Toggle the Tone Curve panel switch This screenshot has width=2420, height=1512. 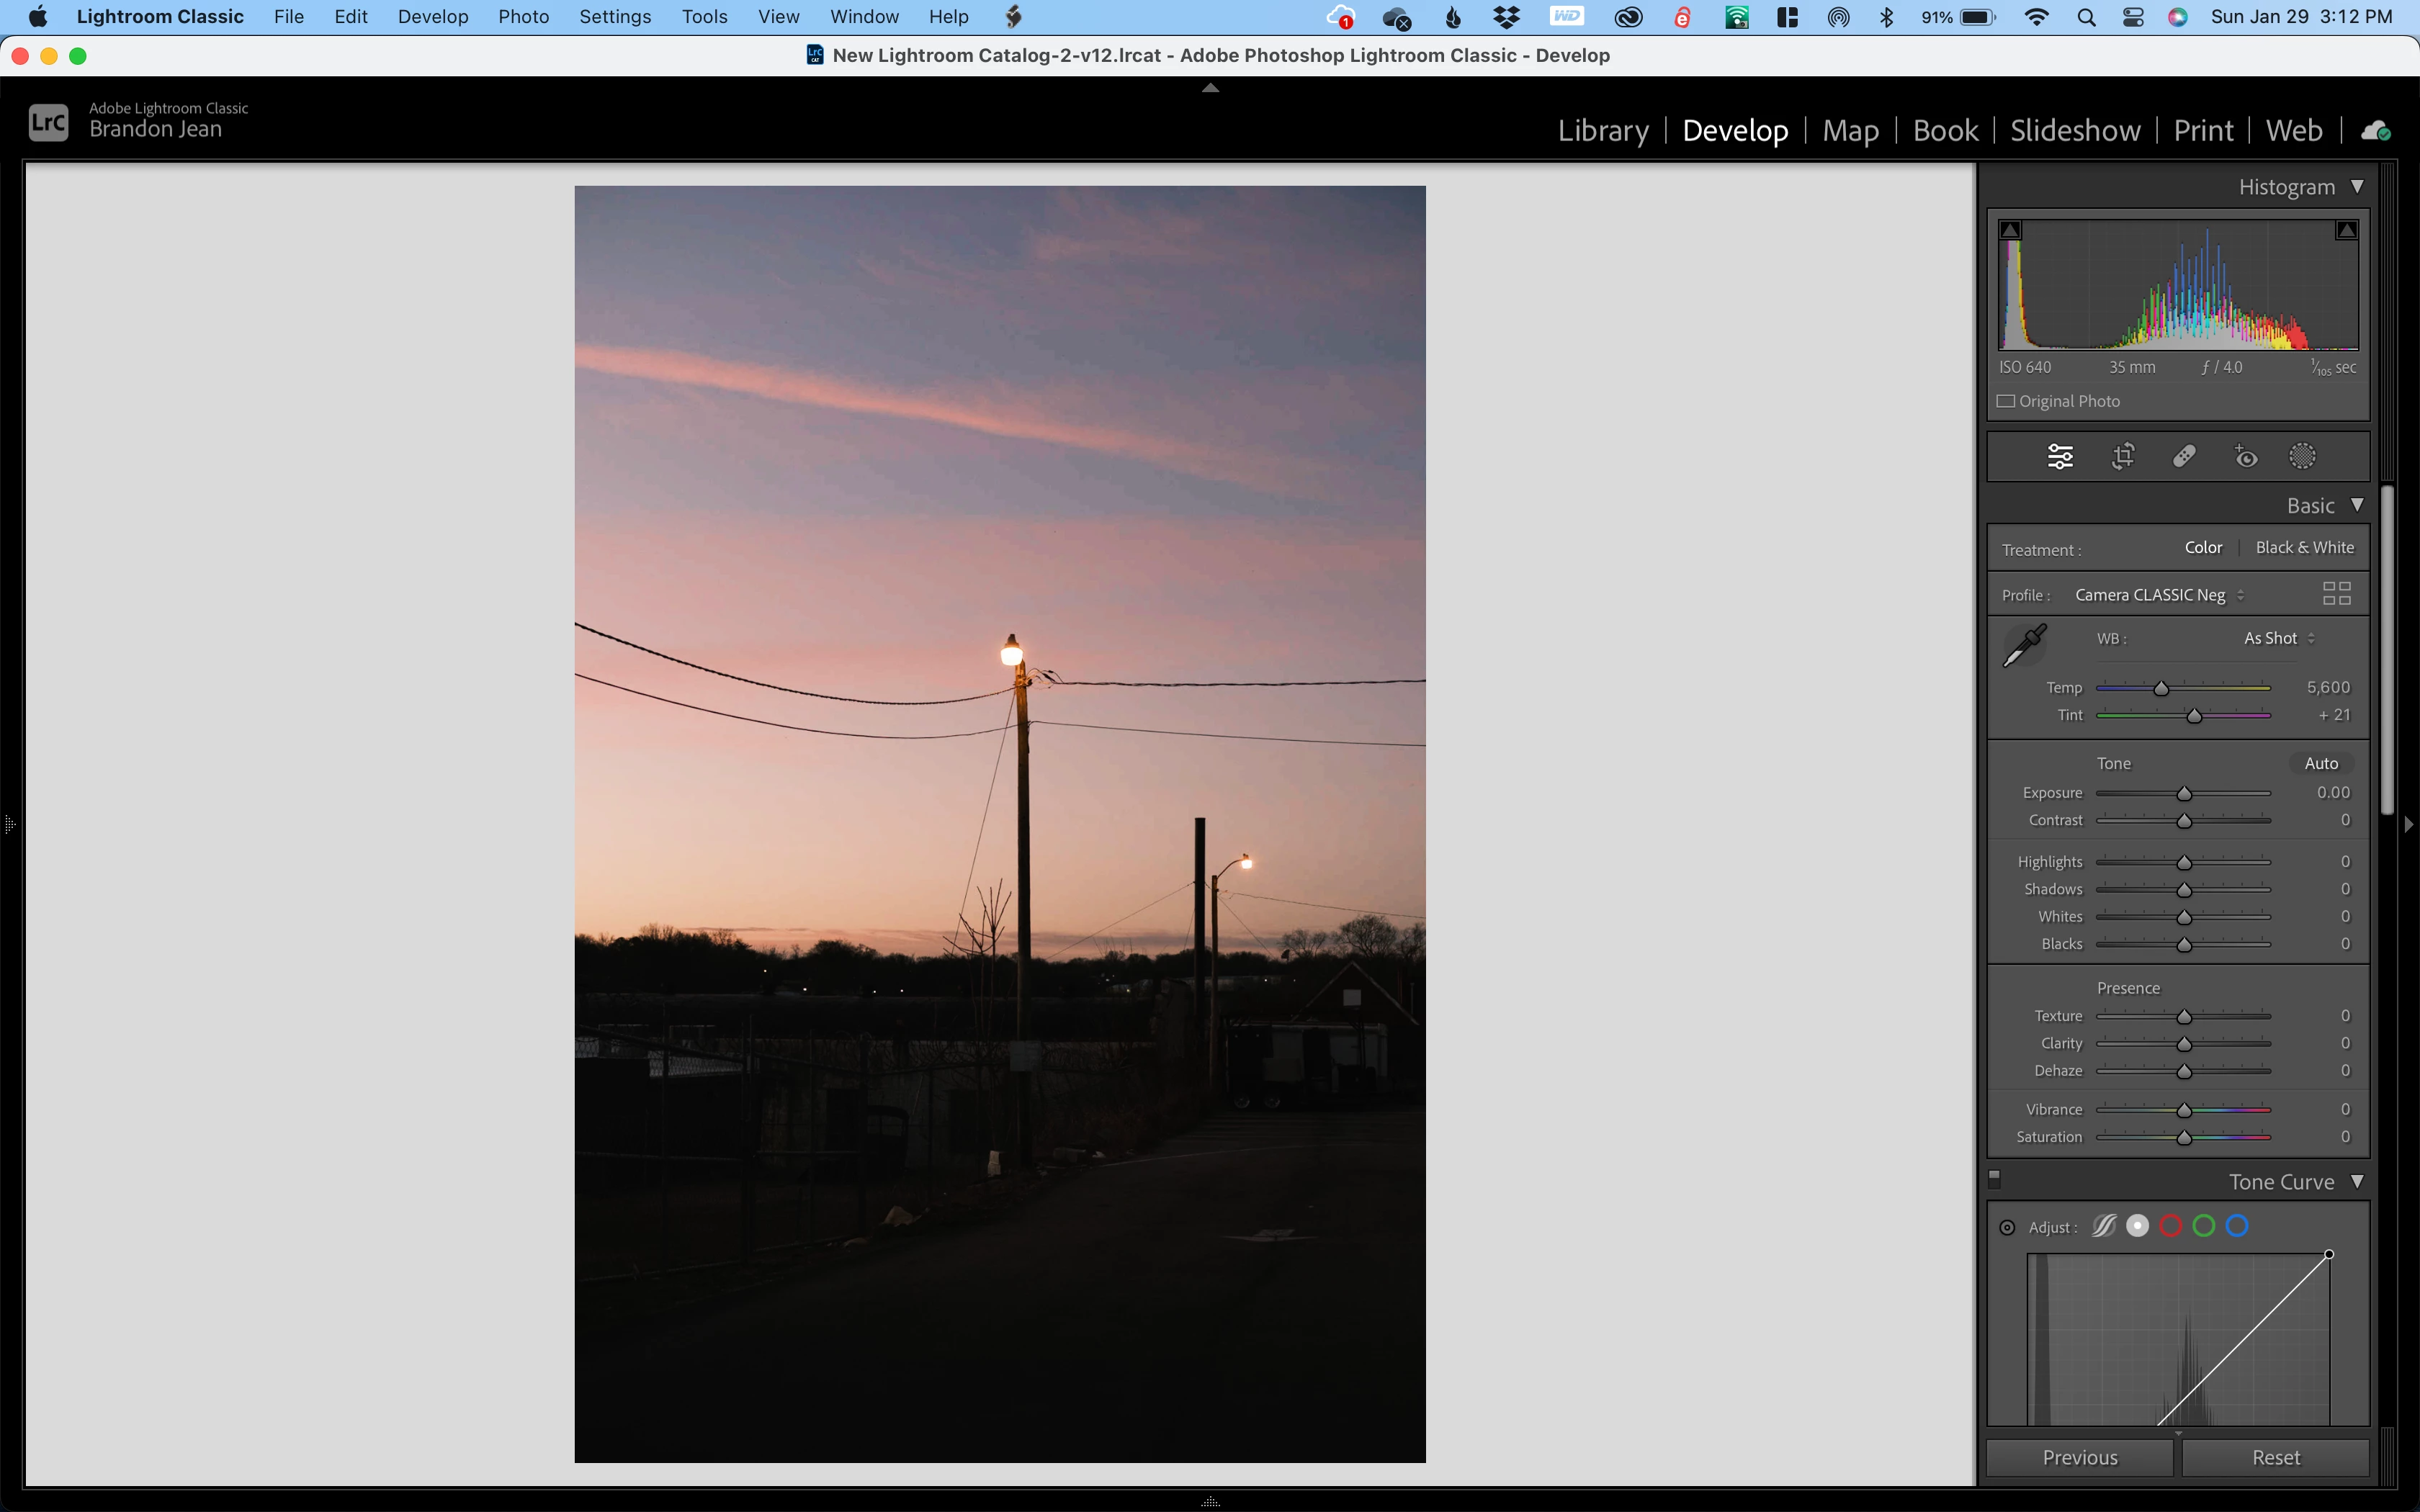[1995, 1179]
